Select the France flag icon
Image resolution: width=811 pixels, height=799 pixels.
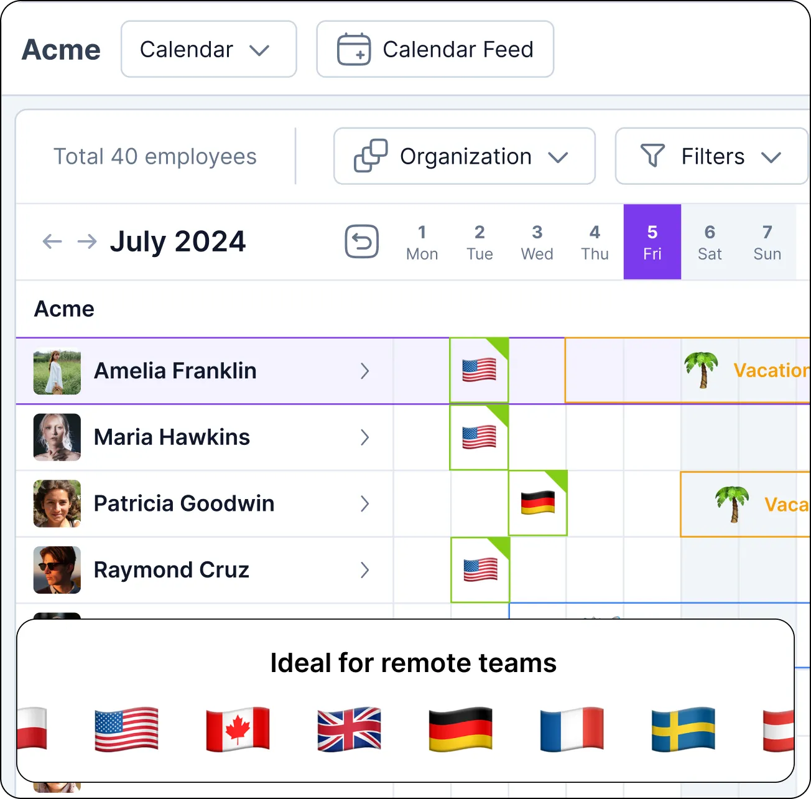pos(572,729)
